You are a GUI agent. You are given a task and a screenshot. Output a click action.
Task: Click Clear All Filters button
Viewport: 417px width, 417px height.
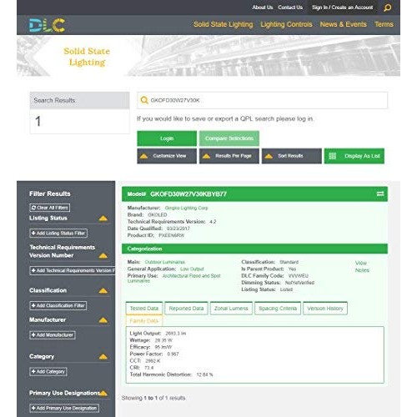click(x=50, y=208)
